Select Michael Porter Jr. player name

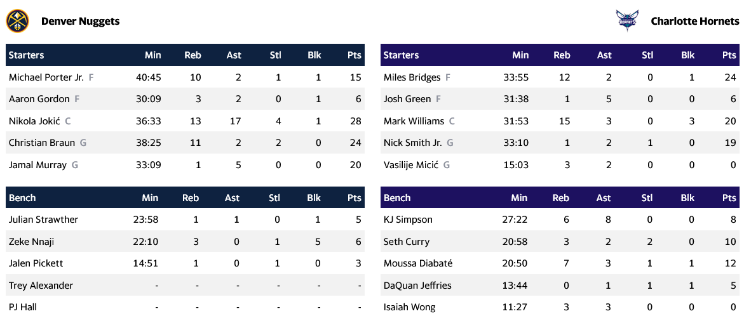[x=46, y=77]
